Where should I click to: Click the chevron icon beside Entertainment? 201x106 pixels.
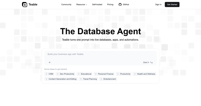point(101,79)
